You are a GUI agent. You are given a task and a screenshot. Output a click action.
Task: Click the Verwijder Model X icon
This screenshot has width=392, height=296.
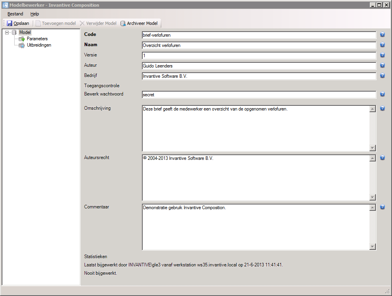82,23
